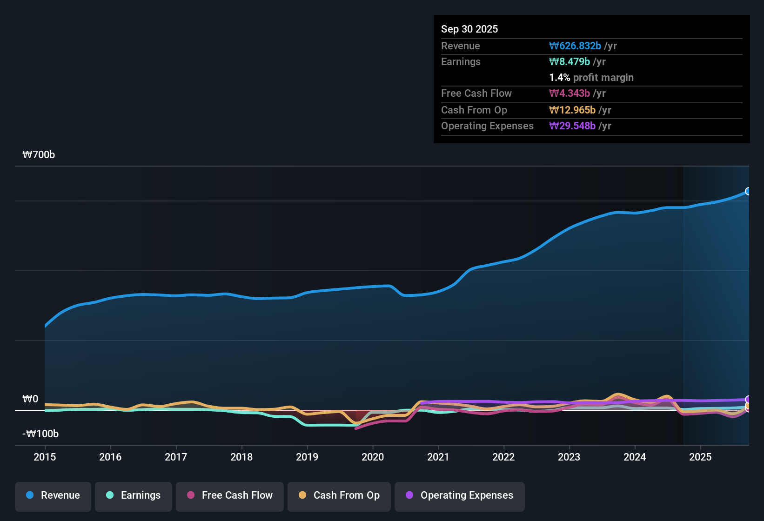Viewport: 764px width, 521px height.
Task: Toggle Operating Expenses series off
Action: [x=459, y=495]
